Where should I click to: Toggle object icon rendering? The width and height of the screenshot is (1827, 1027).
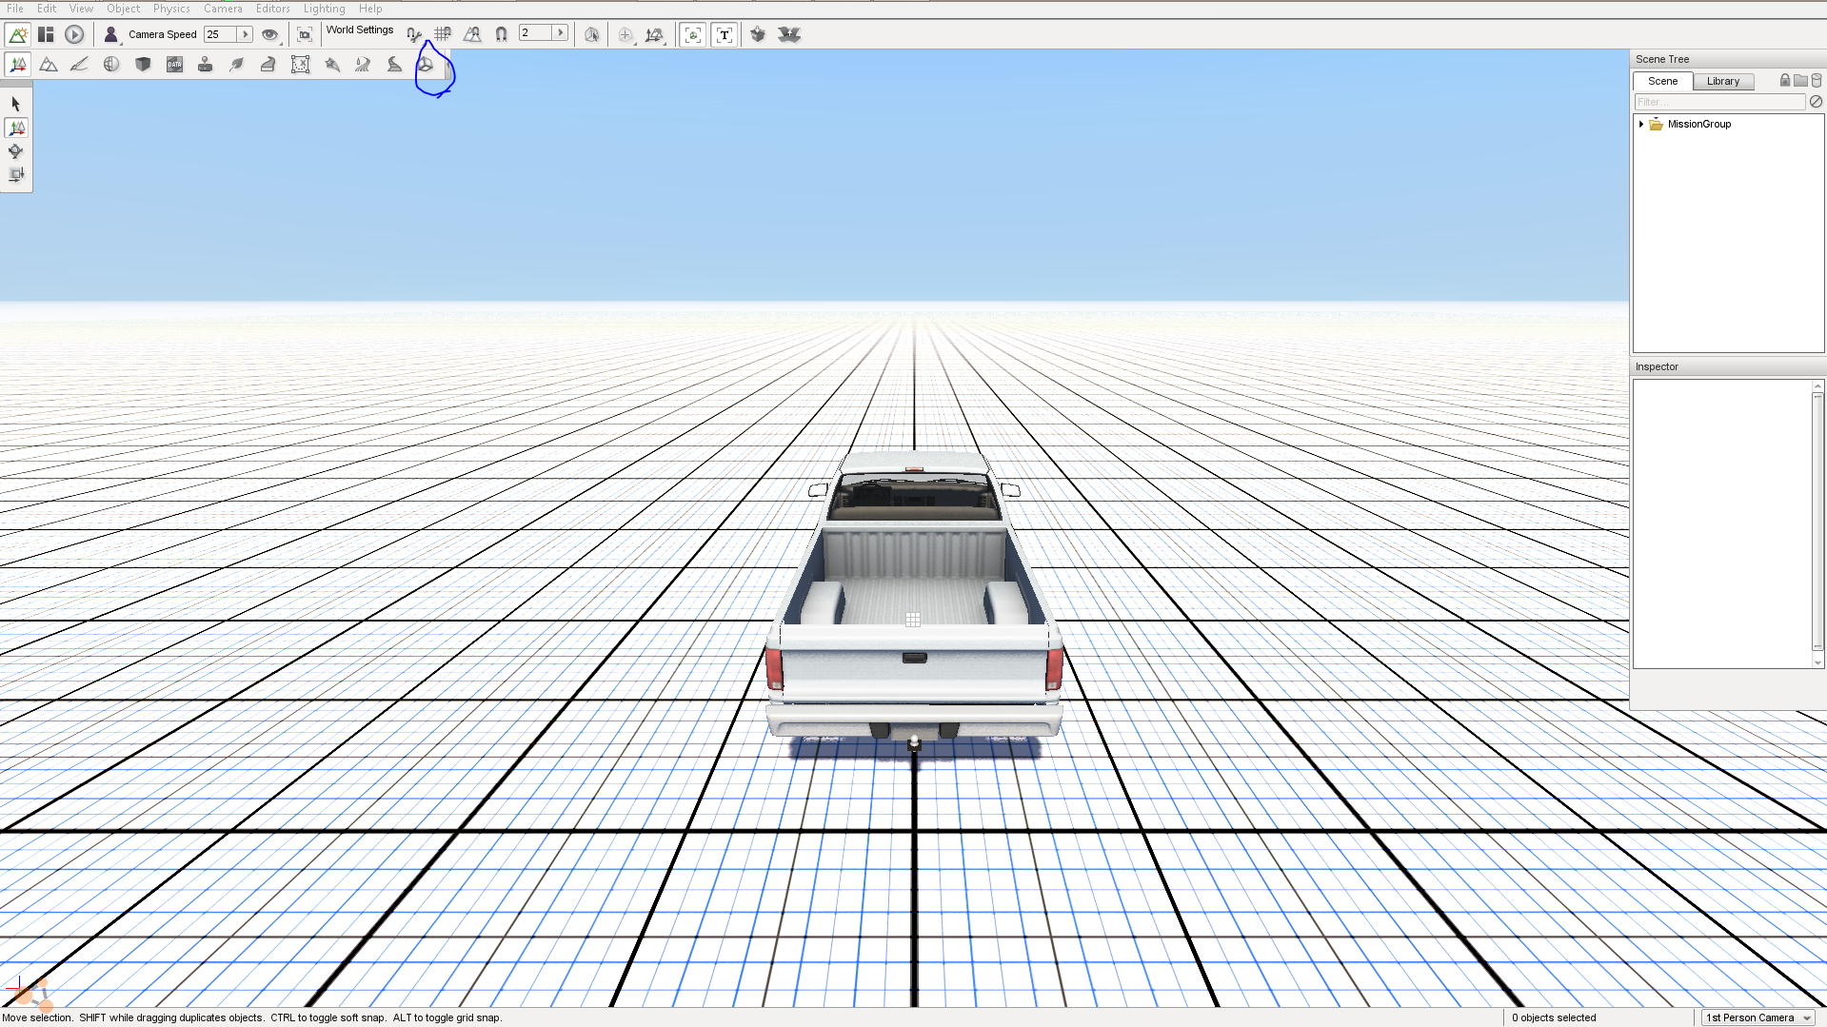click(693, 35)
